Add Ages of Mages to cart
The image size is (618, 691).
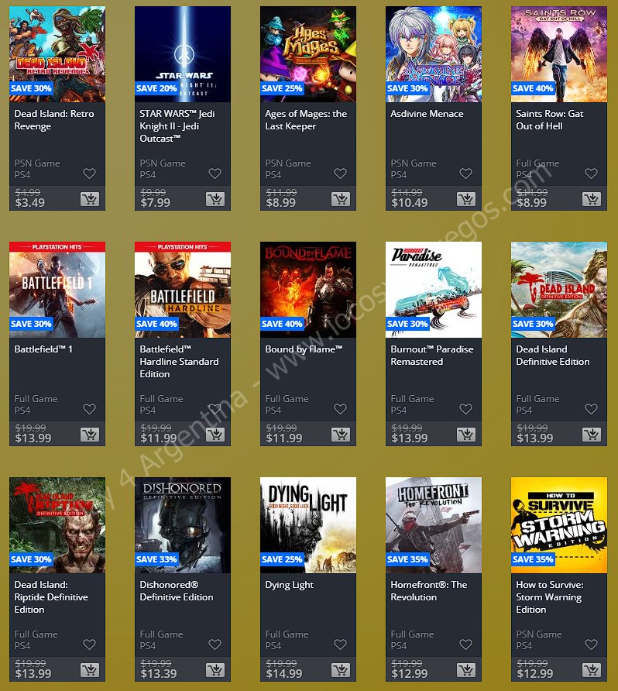click(341, 199)
